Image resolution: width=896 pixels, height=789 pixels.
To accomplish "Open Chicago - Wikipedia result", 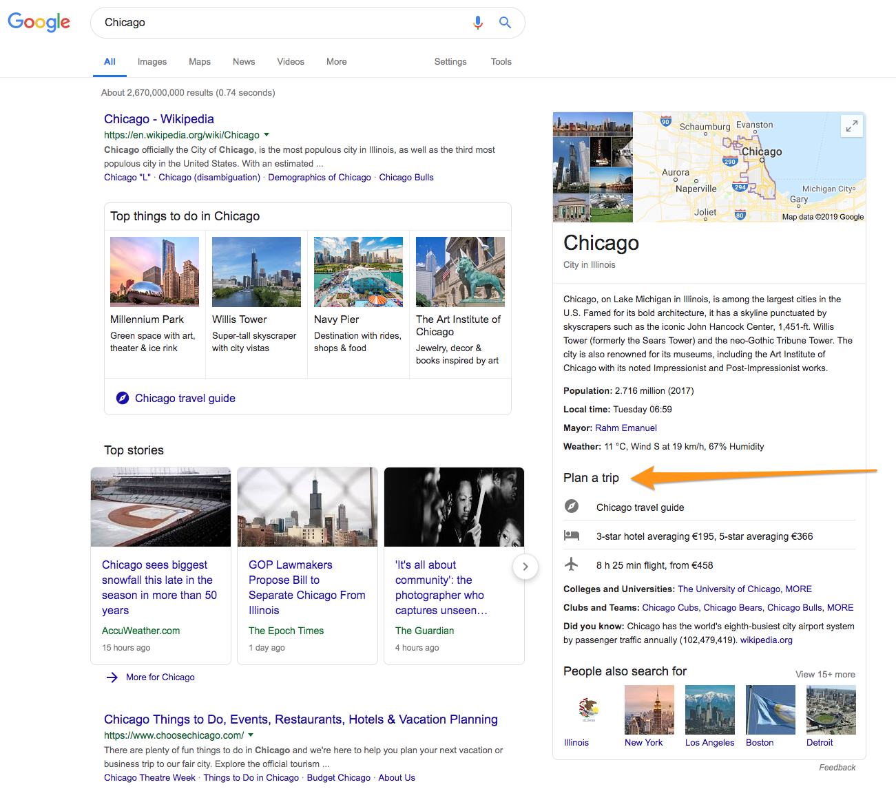I will pos(159,119).
